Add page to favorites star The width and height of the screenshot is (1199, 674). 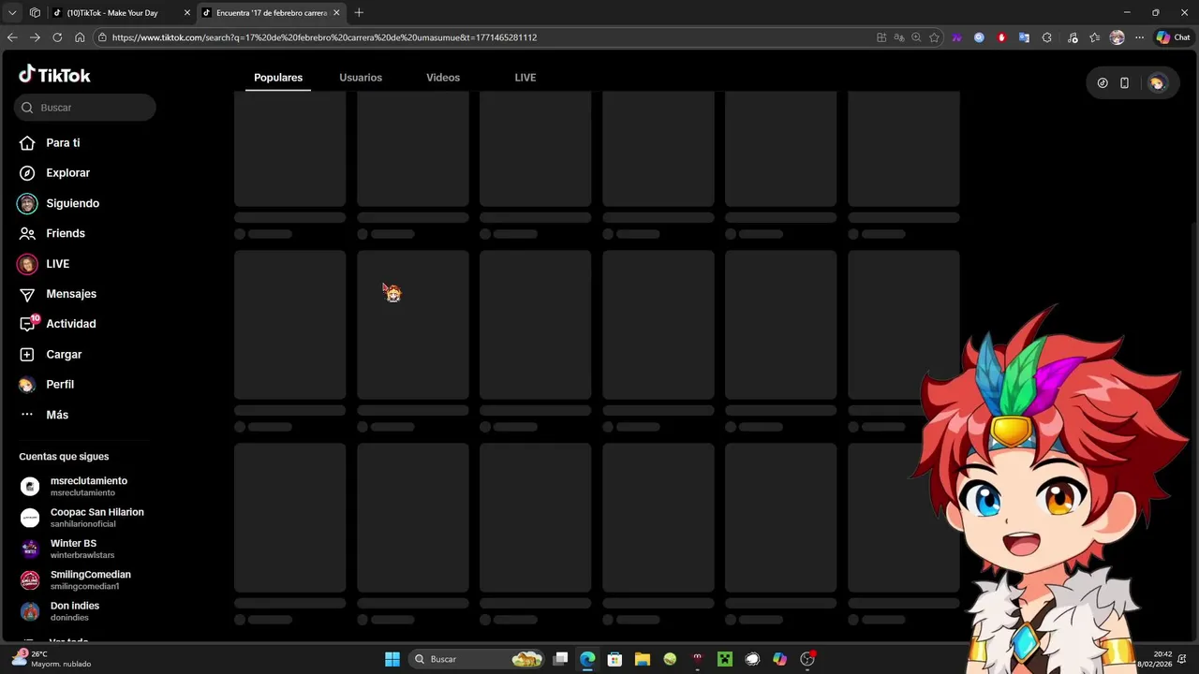click(934, 37)
